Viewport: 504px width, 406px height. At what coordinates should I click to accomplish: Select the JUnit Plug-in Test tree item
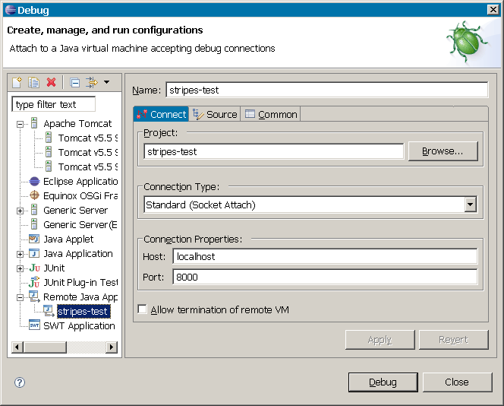(x=80, y=282)
